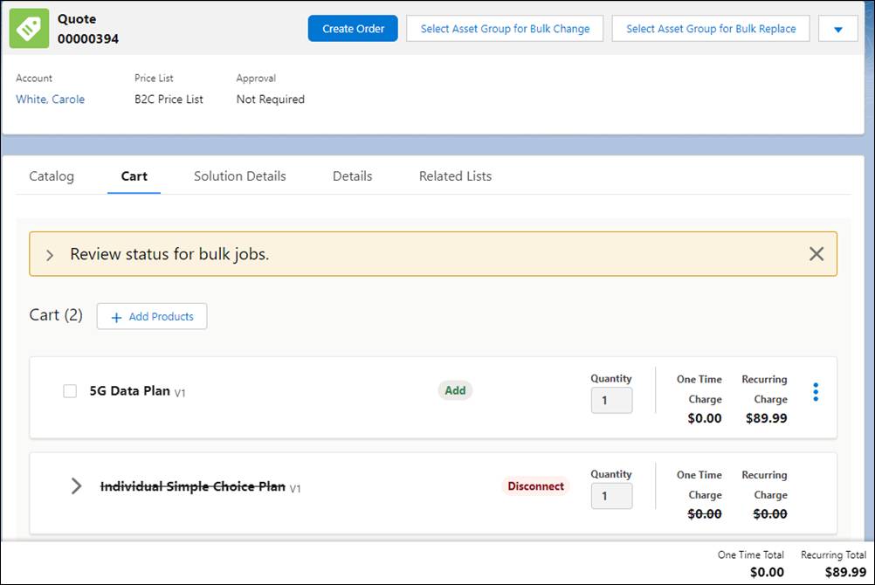Image resolution: width=875 pixels, height=585 pixels.
Task: Dismiss the Review status for bulk jobs banner
Action: [816, 254]
